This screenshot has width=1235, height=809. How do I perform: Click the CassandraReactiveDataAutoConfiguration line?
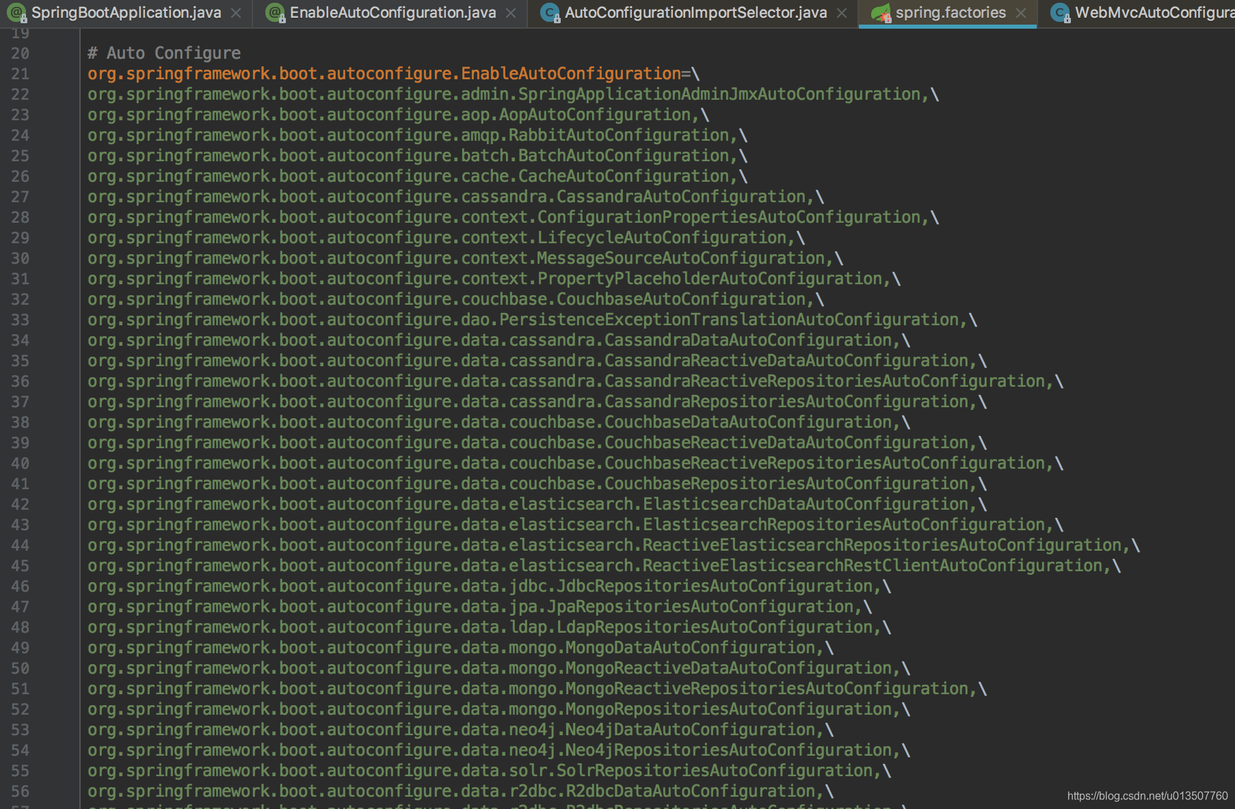pos(537,361)
